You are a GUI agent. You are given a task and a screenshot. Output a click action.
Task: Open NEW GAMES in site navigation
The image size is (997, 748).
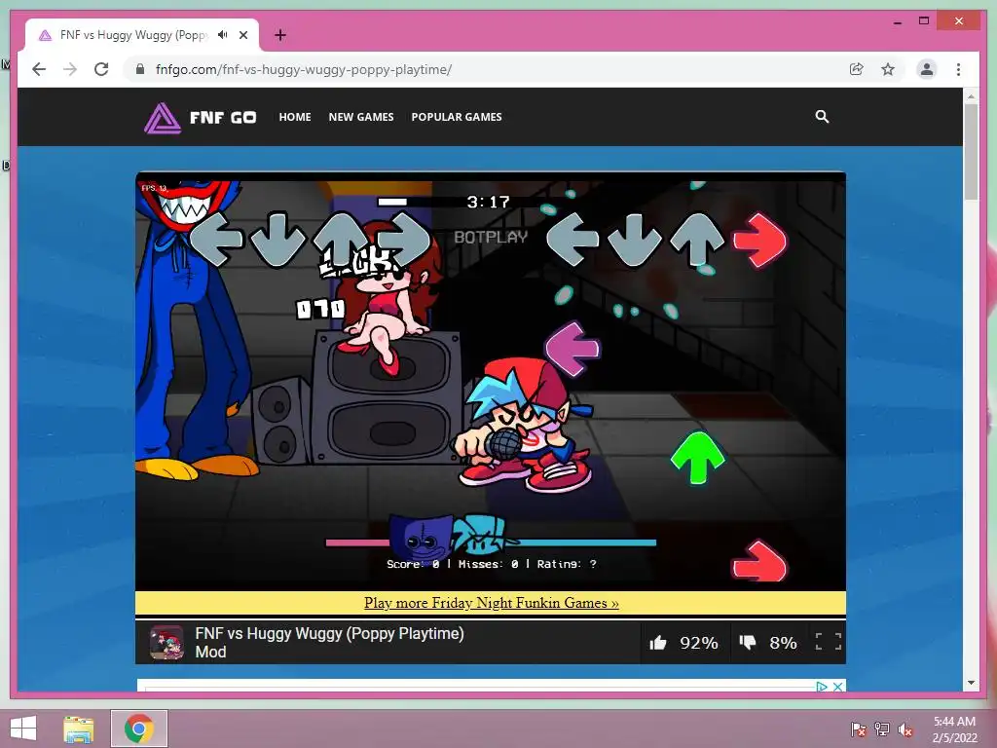[361, 117]
